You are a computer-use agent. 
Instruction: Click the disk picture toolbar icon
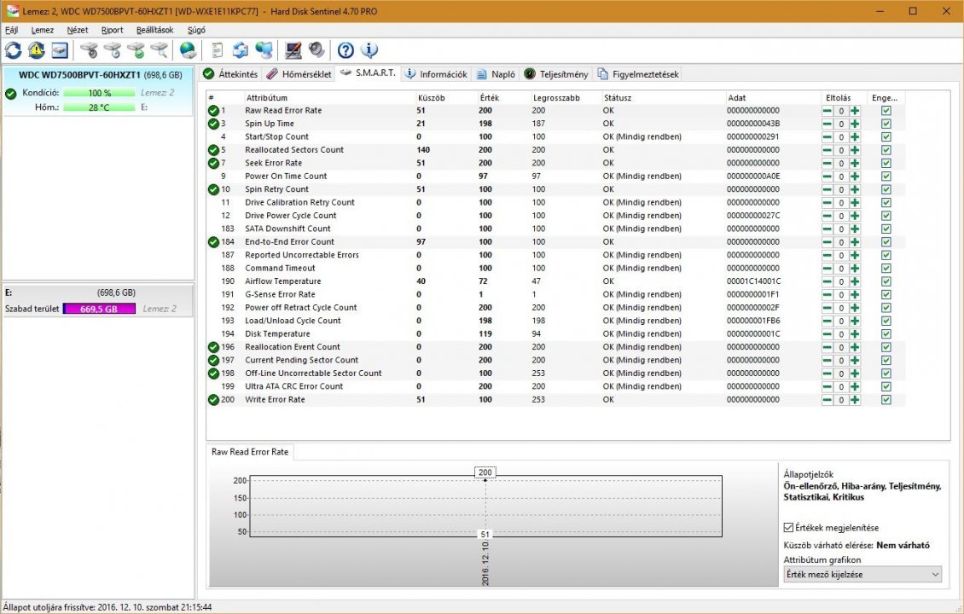[60, 50]
